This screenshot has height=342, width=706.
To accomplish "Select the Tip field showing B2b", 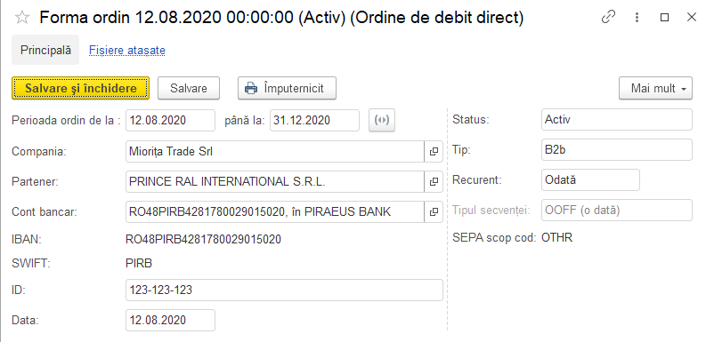I will (x=616, y=149).
